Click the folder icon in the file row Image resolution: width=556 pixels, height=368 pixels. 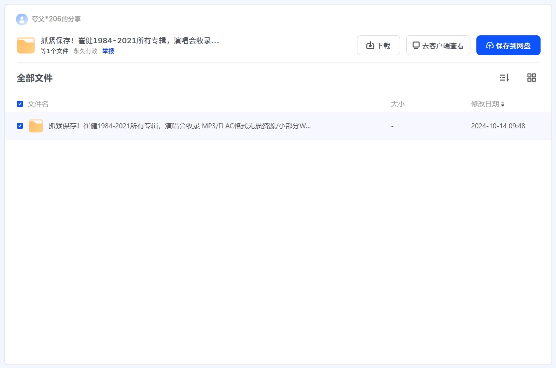coord(36,126)
